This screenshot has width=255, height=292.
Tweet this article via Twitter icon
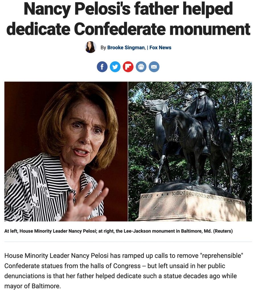click(x=115, y=67)
